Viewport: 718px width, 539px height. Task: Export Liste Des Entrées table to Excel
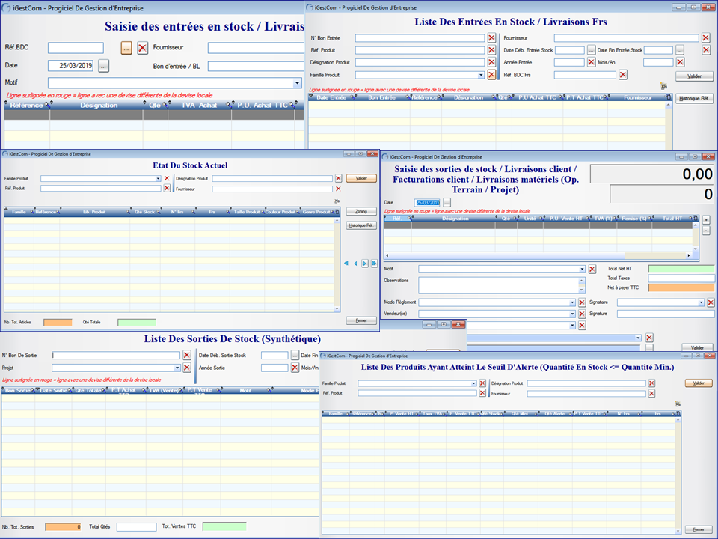tap(663, 85)
